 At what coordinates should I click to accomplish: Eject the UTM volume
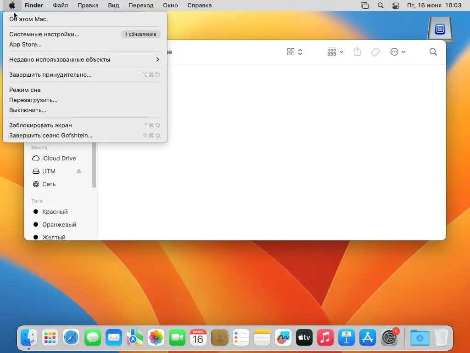pyautogui.click(x=78, y=171)
